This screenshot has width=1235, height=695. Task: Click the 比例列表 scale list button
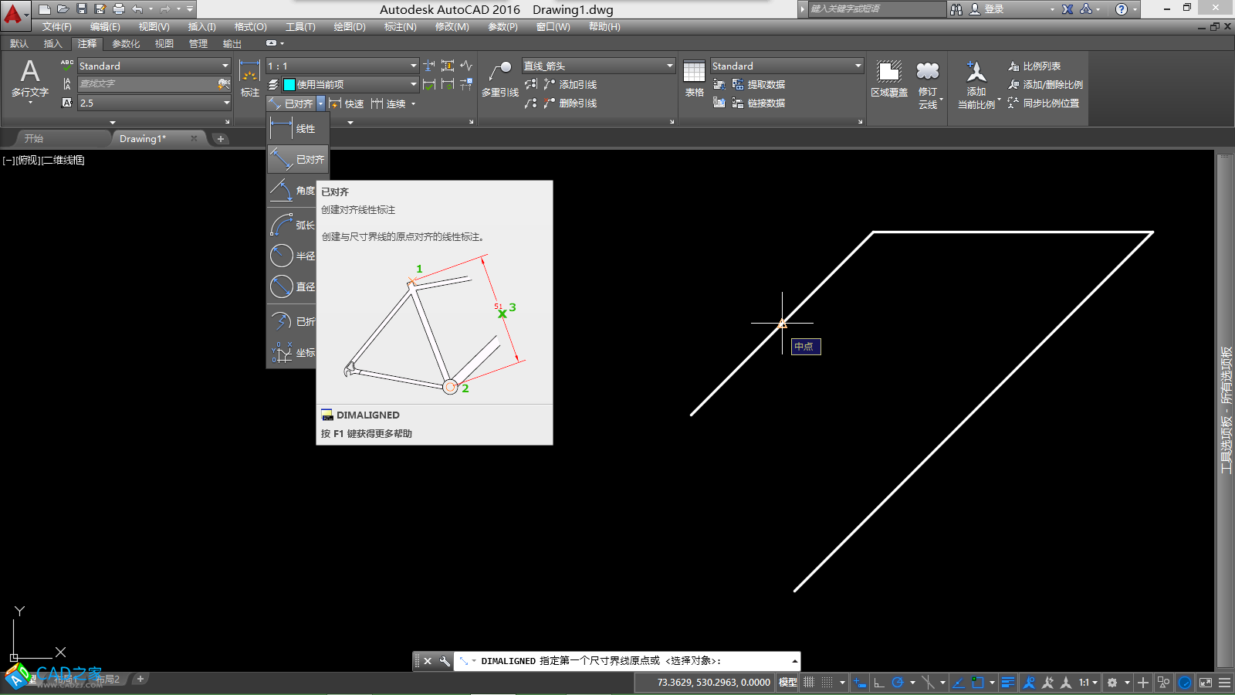click(1034, 66)
